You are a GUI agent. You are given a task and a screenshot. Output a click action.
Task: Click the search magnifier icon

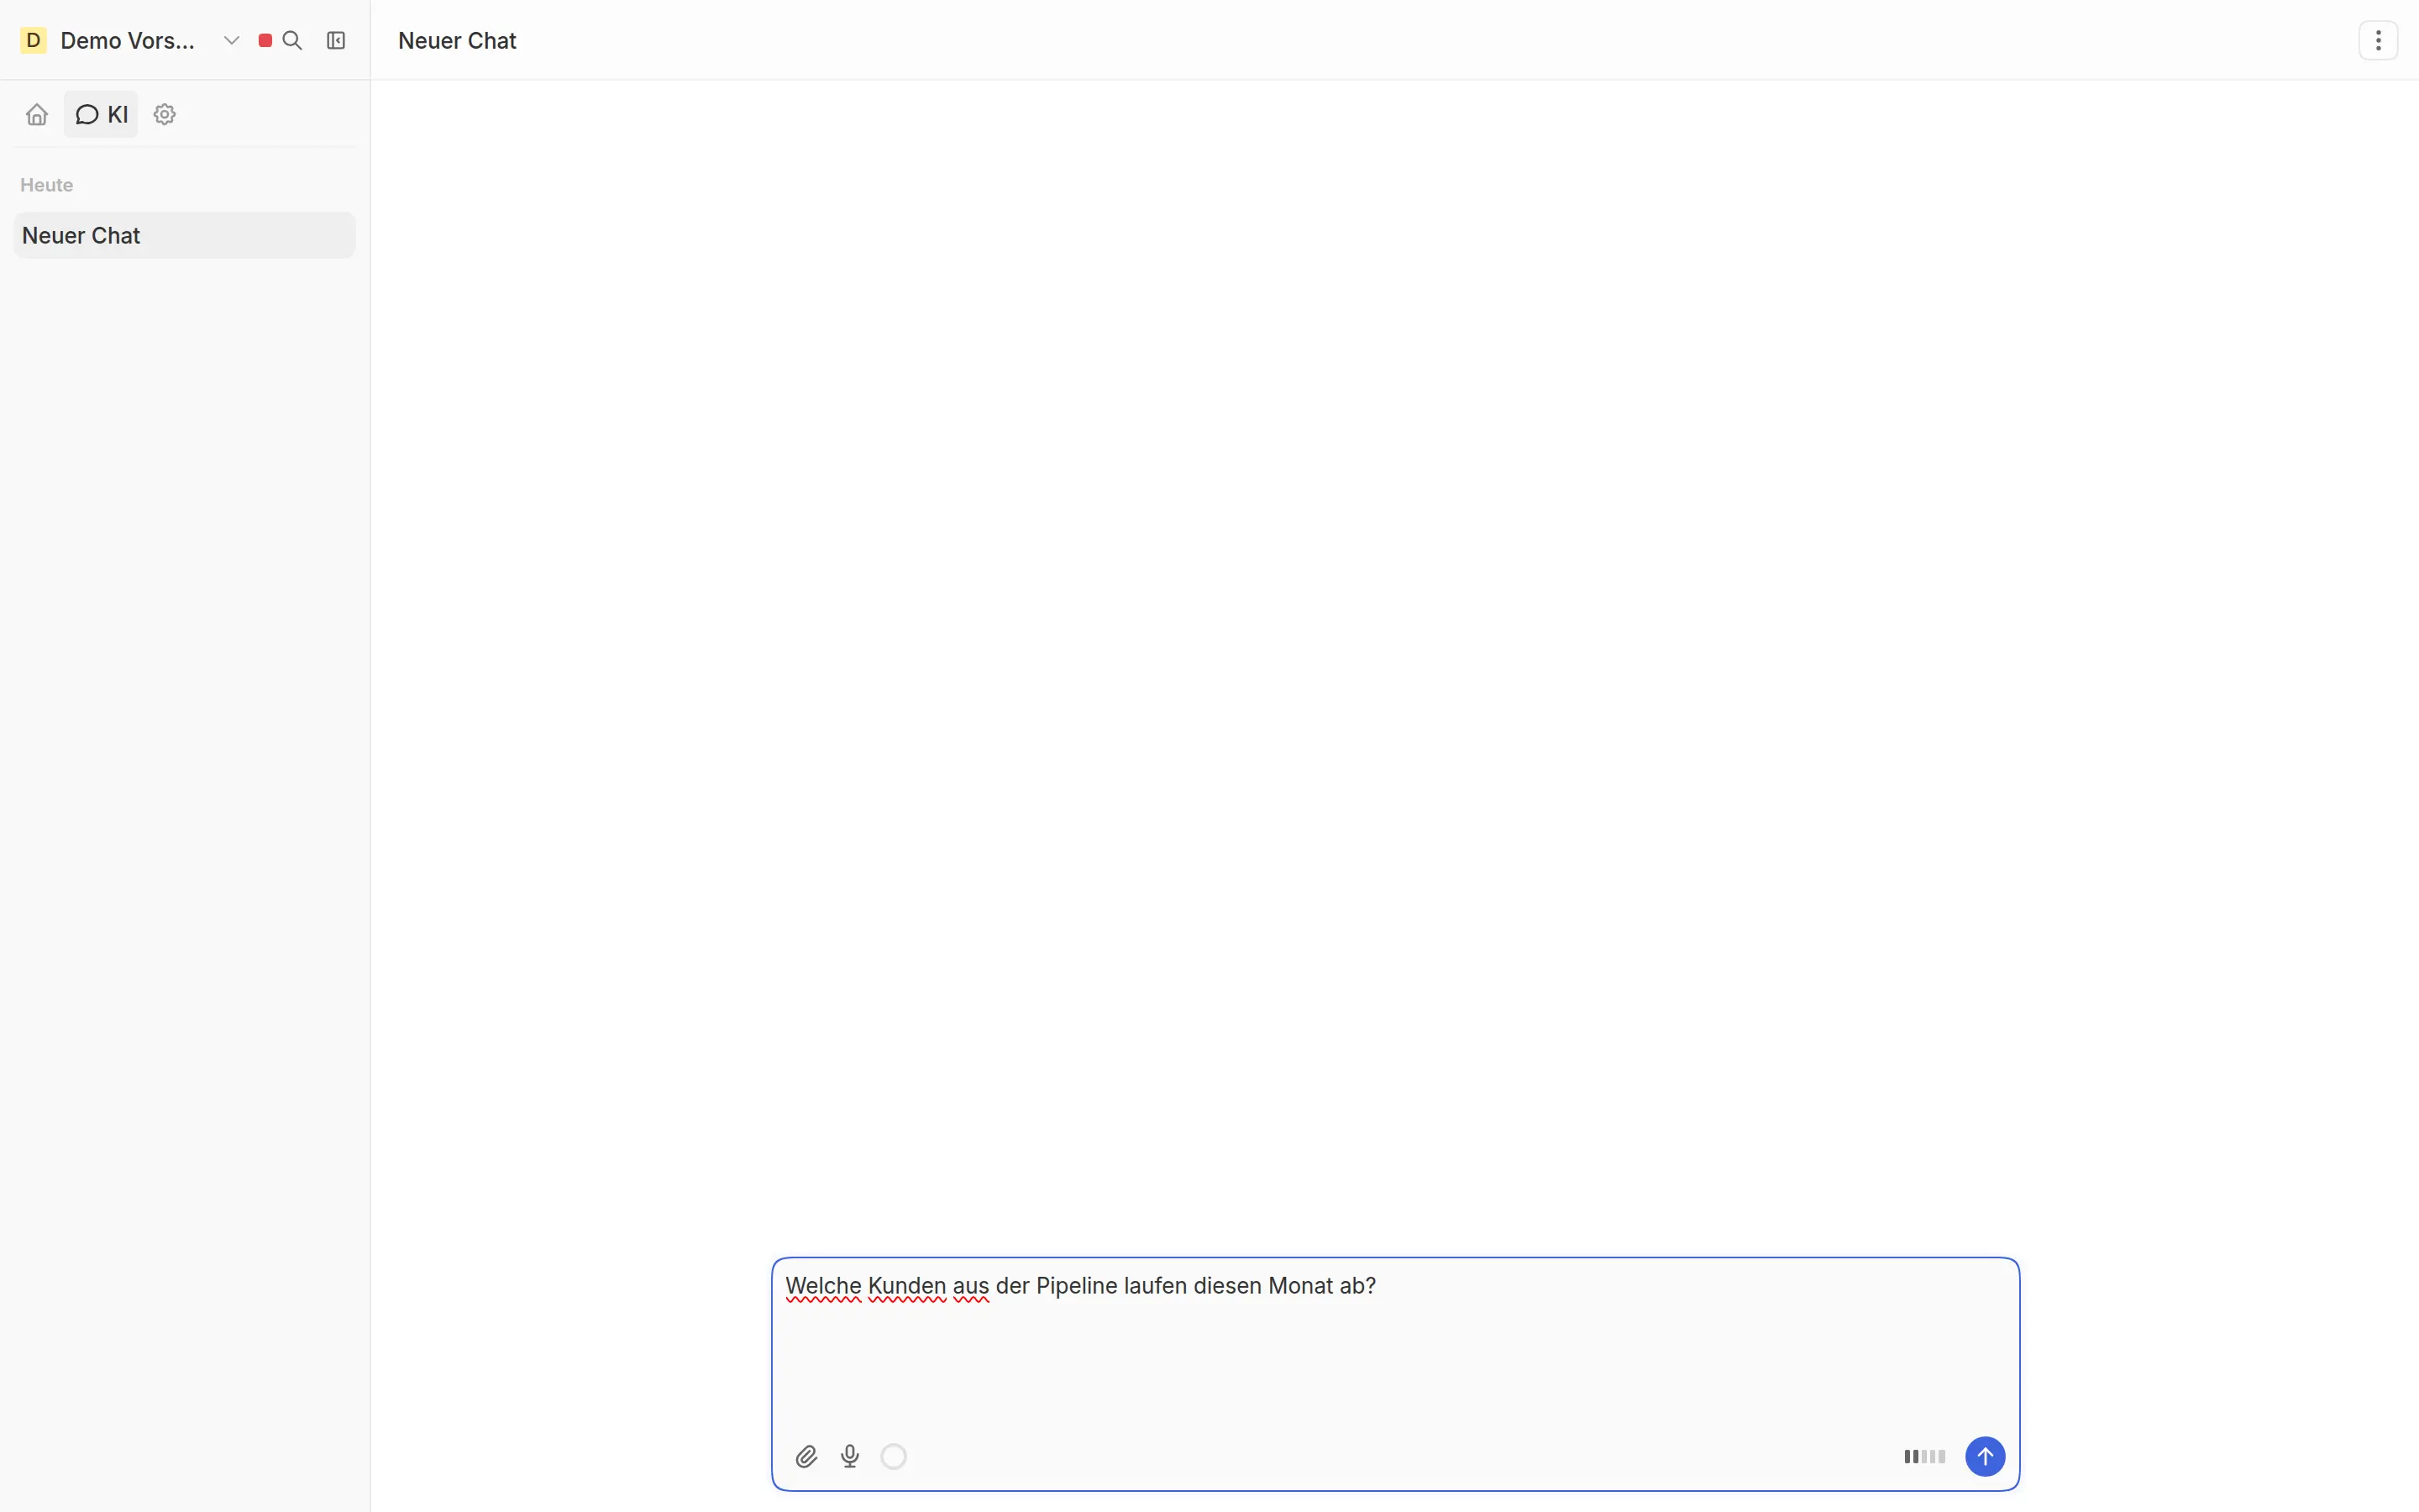point(293,40)
